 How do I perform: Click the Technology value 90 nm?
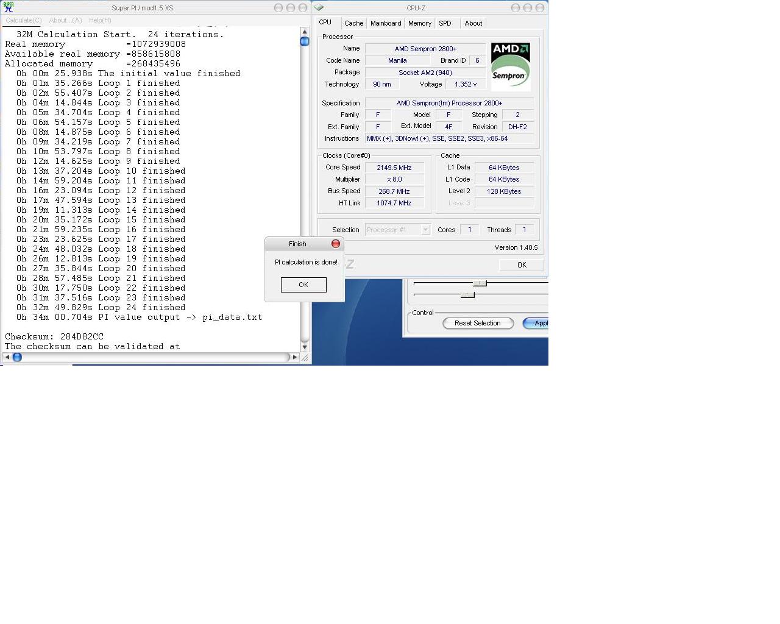(382, 84)
